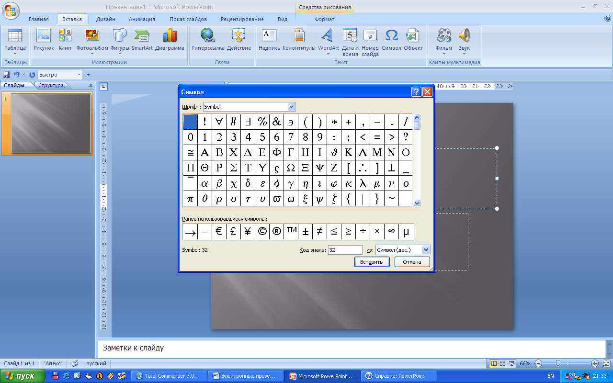
Task: Create a Фотоальбом photo album
Action: point(92,42)
